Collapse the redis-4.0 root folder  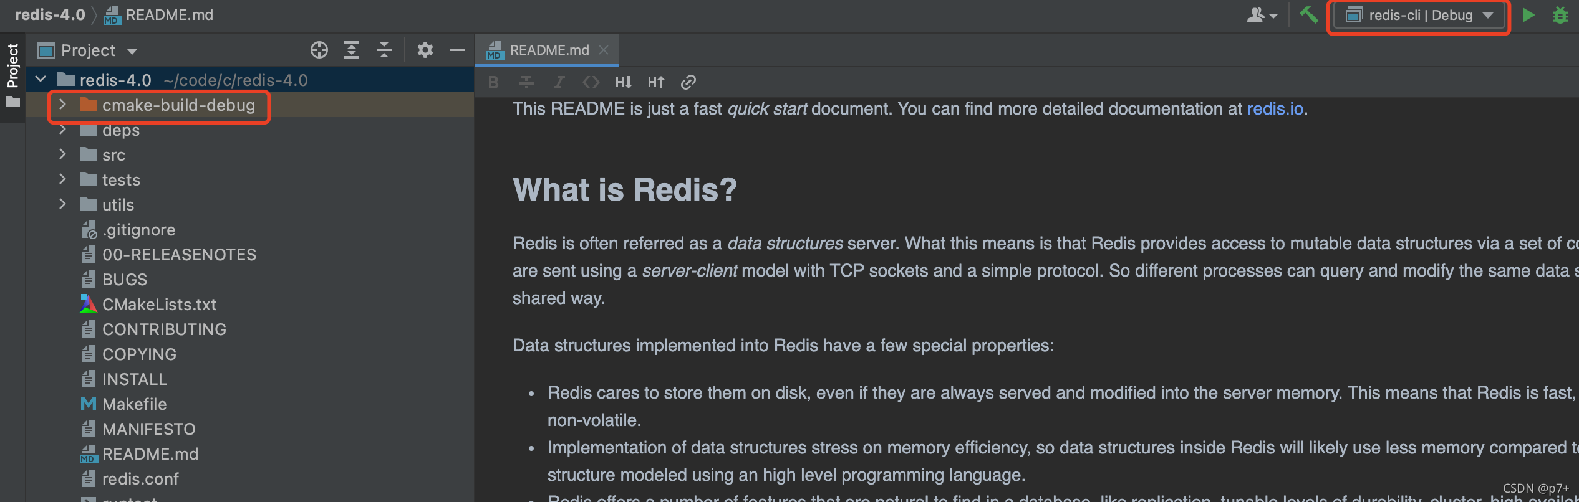41,80
